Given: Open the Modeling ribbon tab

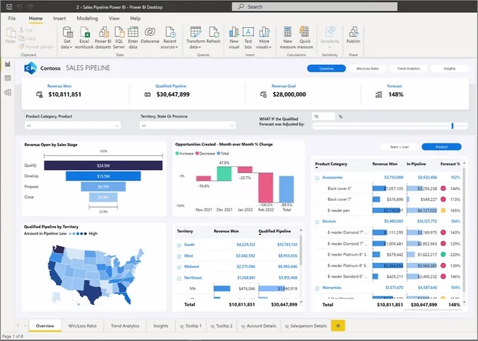Looking at the screenshot, I should (x=87, y=18).
